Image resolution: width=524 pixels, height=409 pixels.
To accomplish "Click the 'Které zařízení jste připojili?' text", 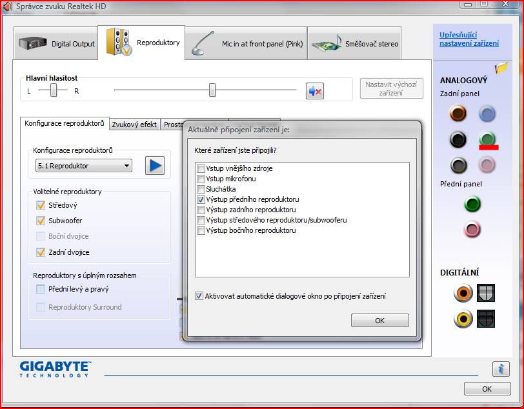I will (236, 150).
